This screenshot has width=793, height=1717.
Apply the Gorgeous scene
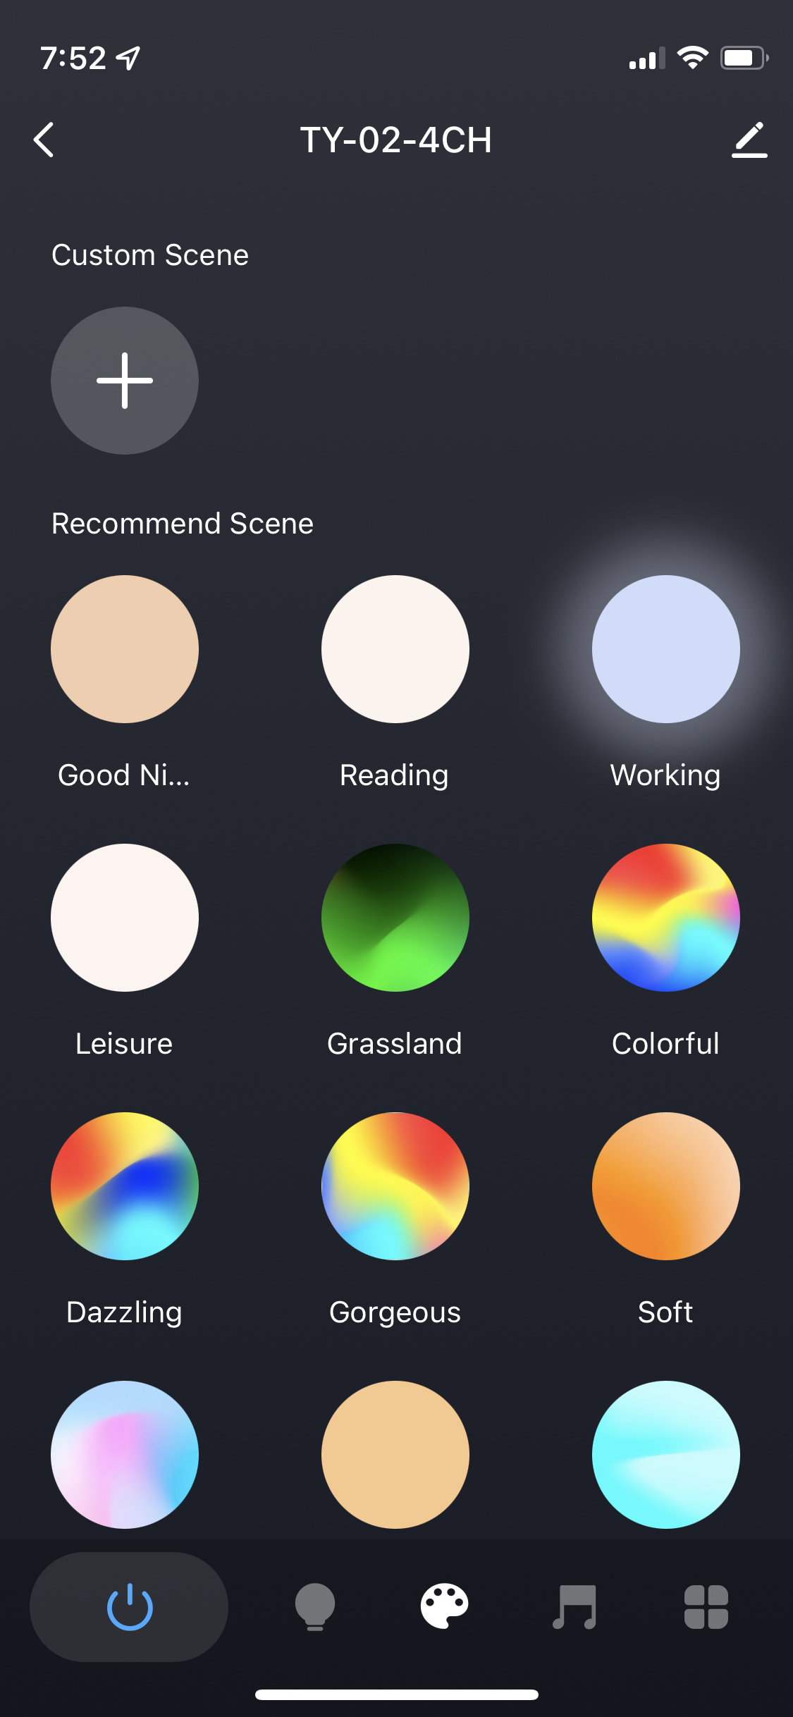point(395,1186)
